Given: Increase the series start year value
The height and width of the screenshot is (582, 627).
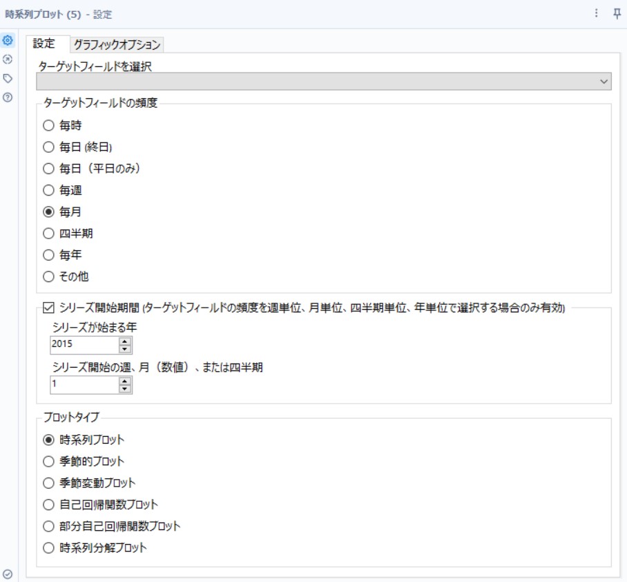Looking at the screenshot, I should coord(125,340).
